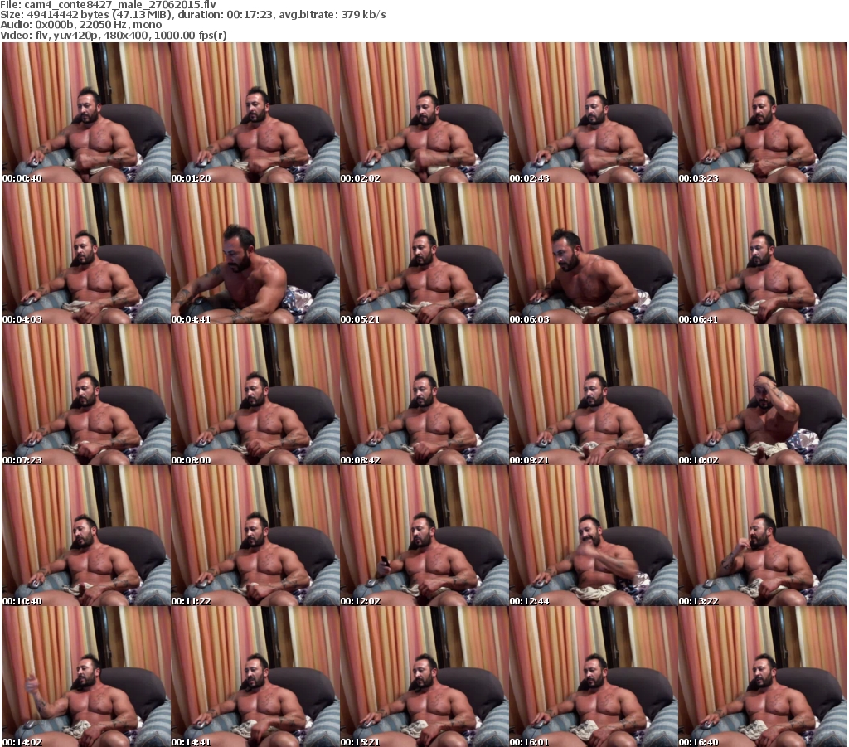Pick the thumbnail stamped 00:11:22

(x=255, y=536)
